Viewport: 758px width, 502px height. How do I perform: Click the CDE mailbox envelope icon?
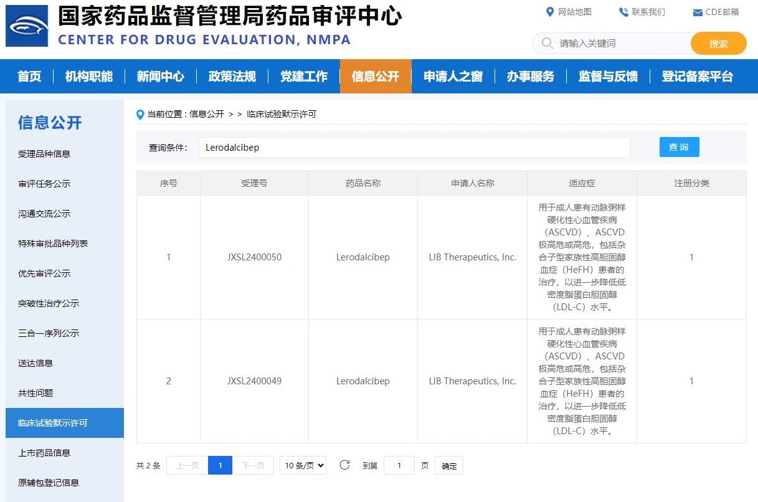point(698,12)
